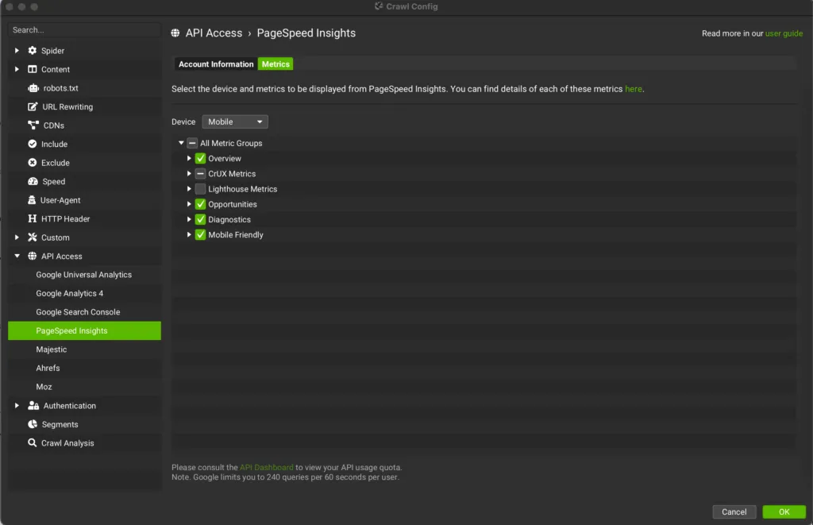Click the Spider gear icon

point(32,50)
